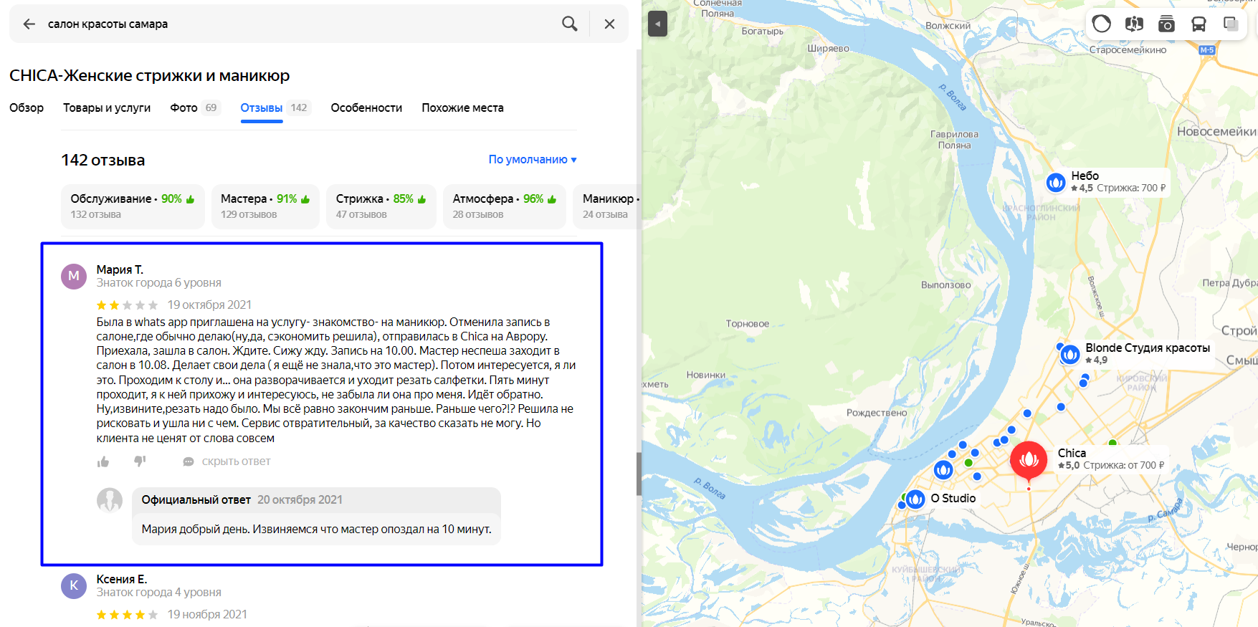This screenshot has height=627, width=1258.
Task: Focus the search field салон красоты самара
Action: tap(299, 24)
